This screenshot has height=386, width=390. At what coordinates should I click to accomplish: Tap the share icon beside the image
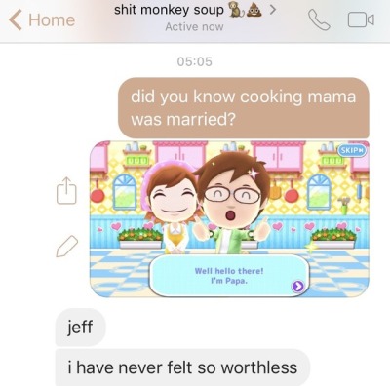pyautogui.click(x=66, y=191)
